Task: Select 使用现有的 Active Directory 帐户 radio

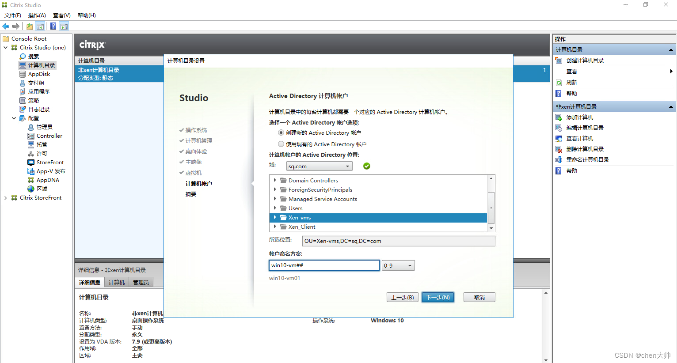Action: [281, 144]
